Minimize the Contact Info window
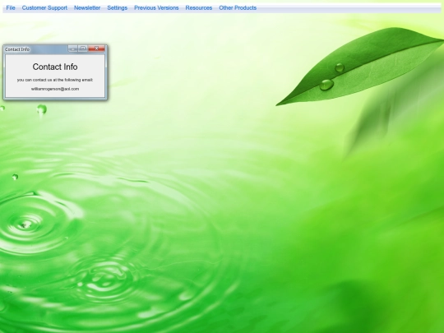The width and height of the screenshot is (444, 333). pos(73,49)
